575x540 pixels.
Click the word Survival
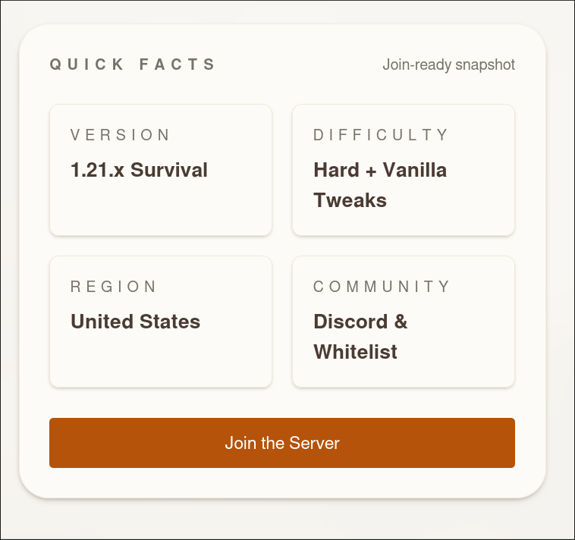coord(169,170)
